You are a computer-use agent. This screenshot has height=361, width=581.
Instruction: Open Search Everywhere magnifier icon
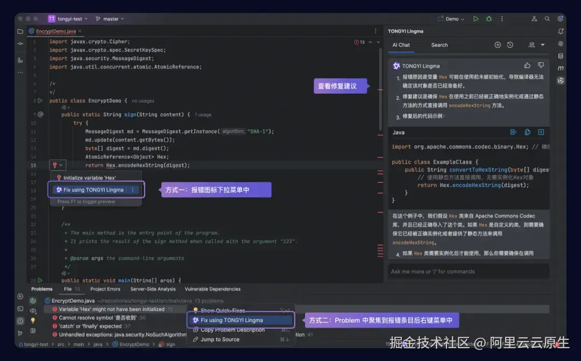(547, 18)
